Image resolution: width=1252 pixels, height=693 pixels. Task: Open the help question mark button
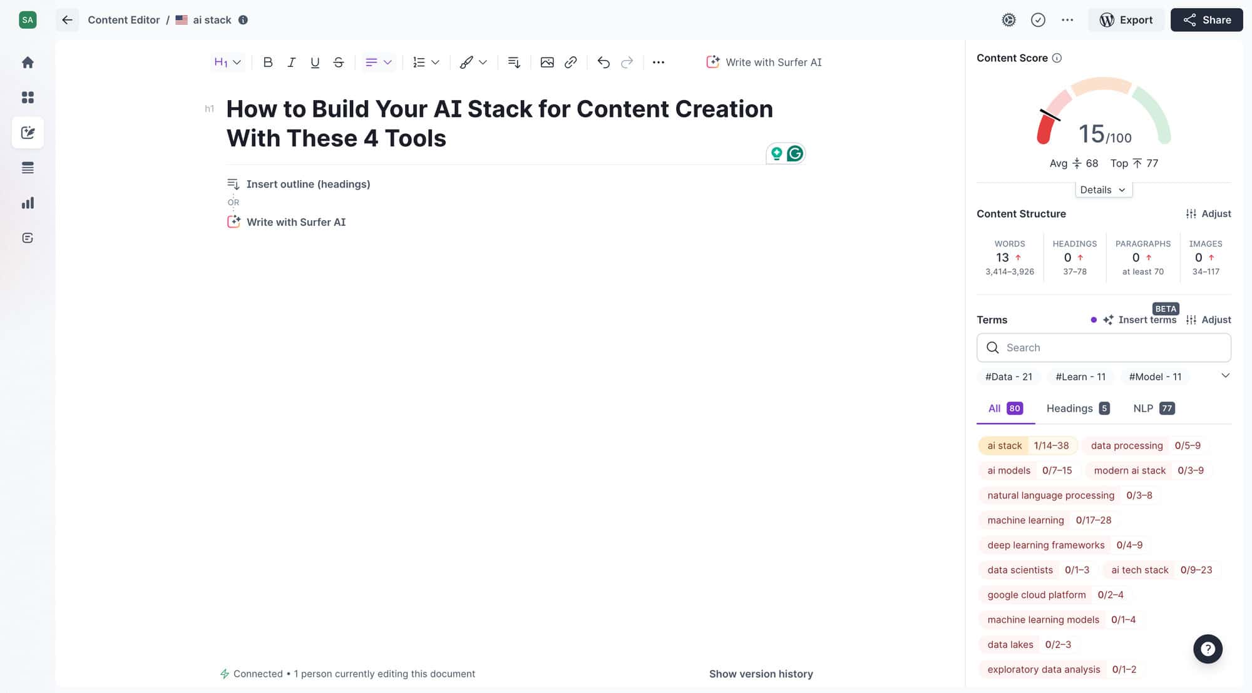tap(1208, 649)
